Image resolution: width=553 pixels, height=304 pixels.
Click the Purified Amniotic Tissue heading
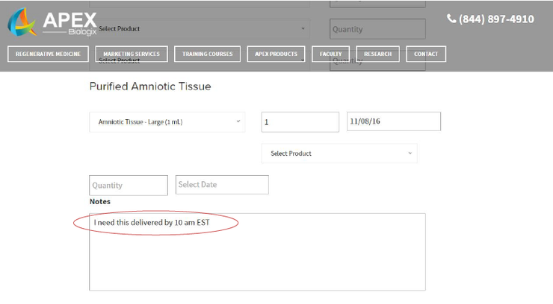pos(150,86)
